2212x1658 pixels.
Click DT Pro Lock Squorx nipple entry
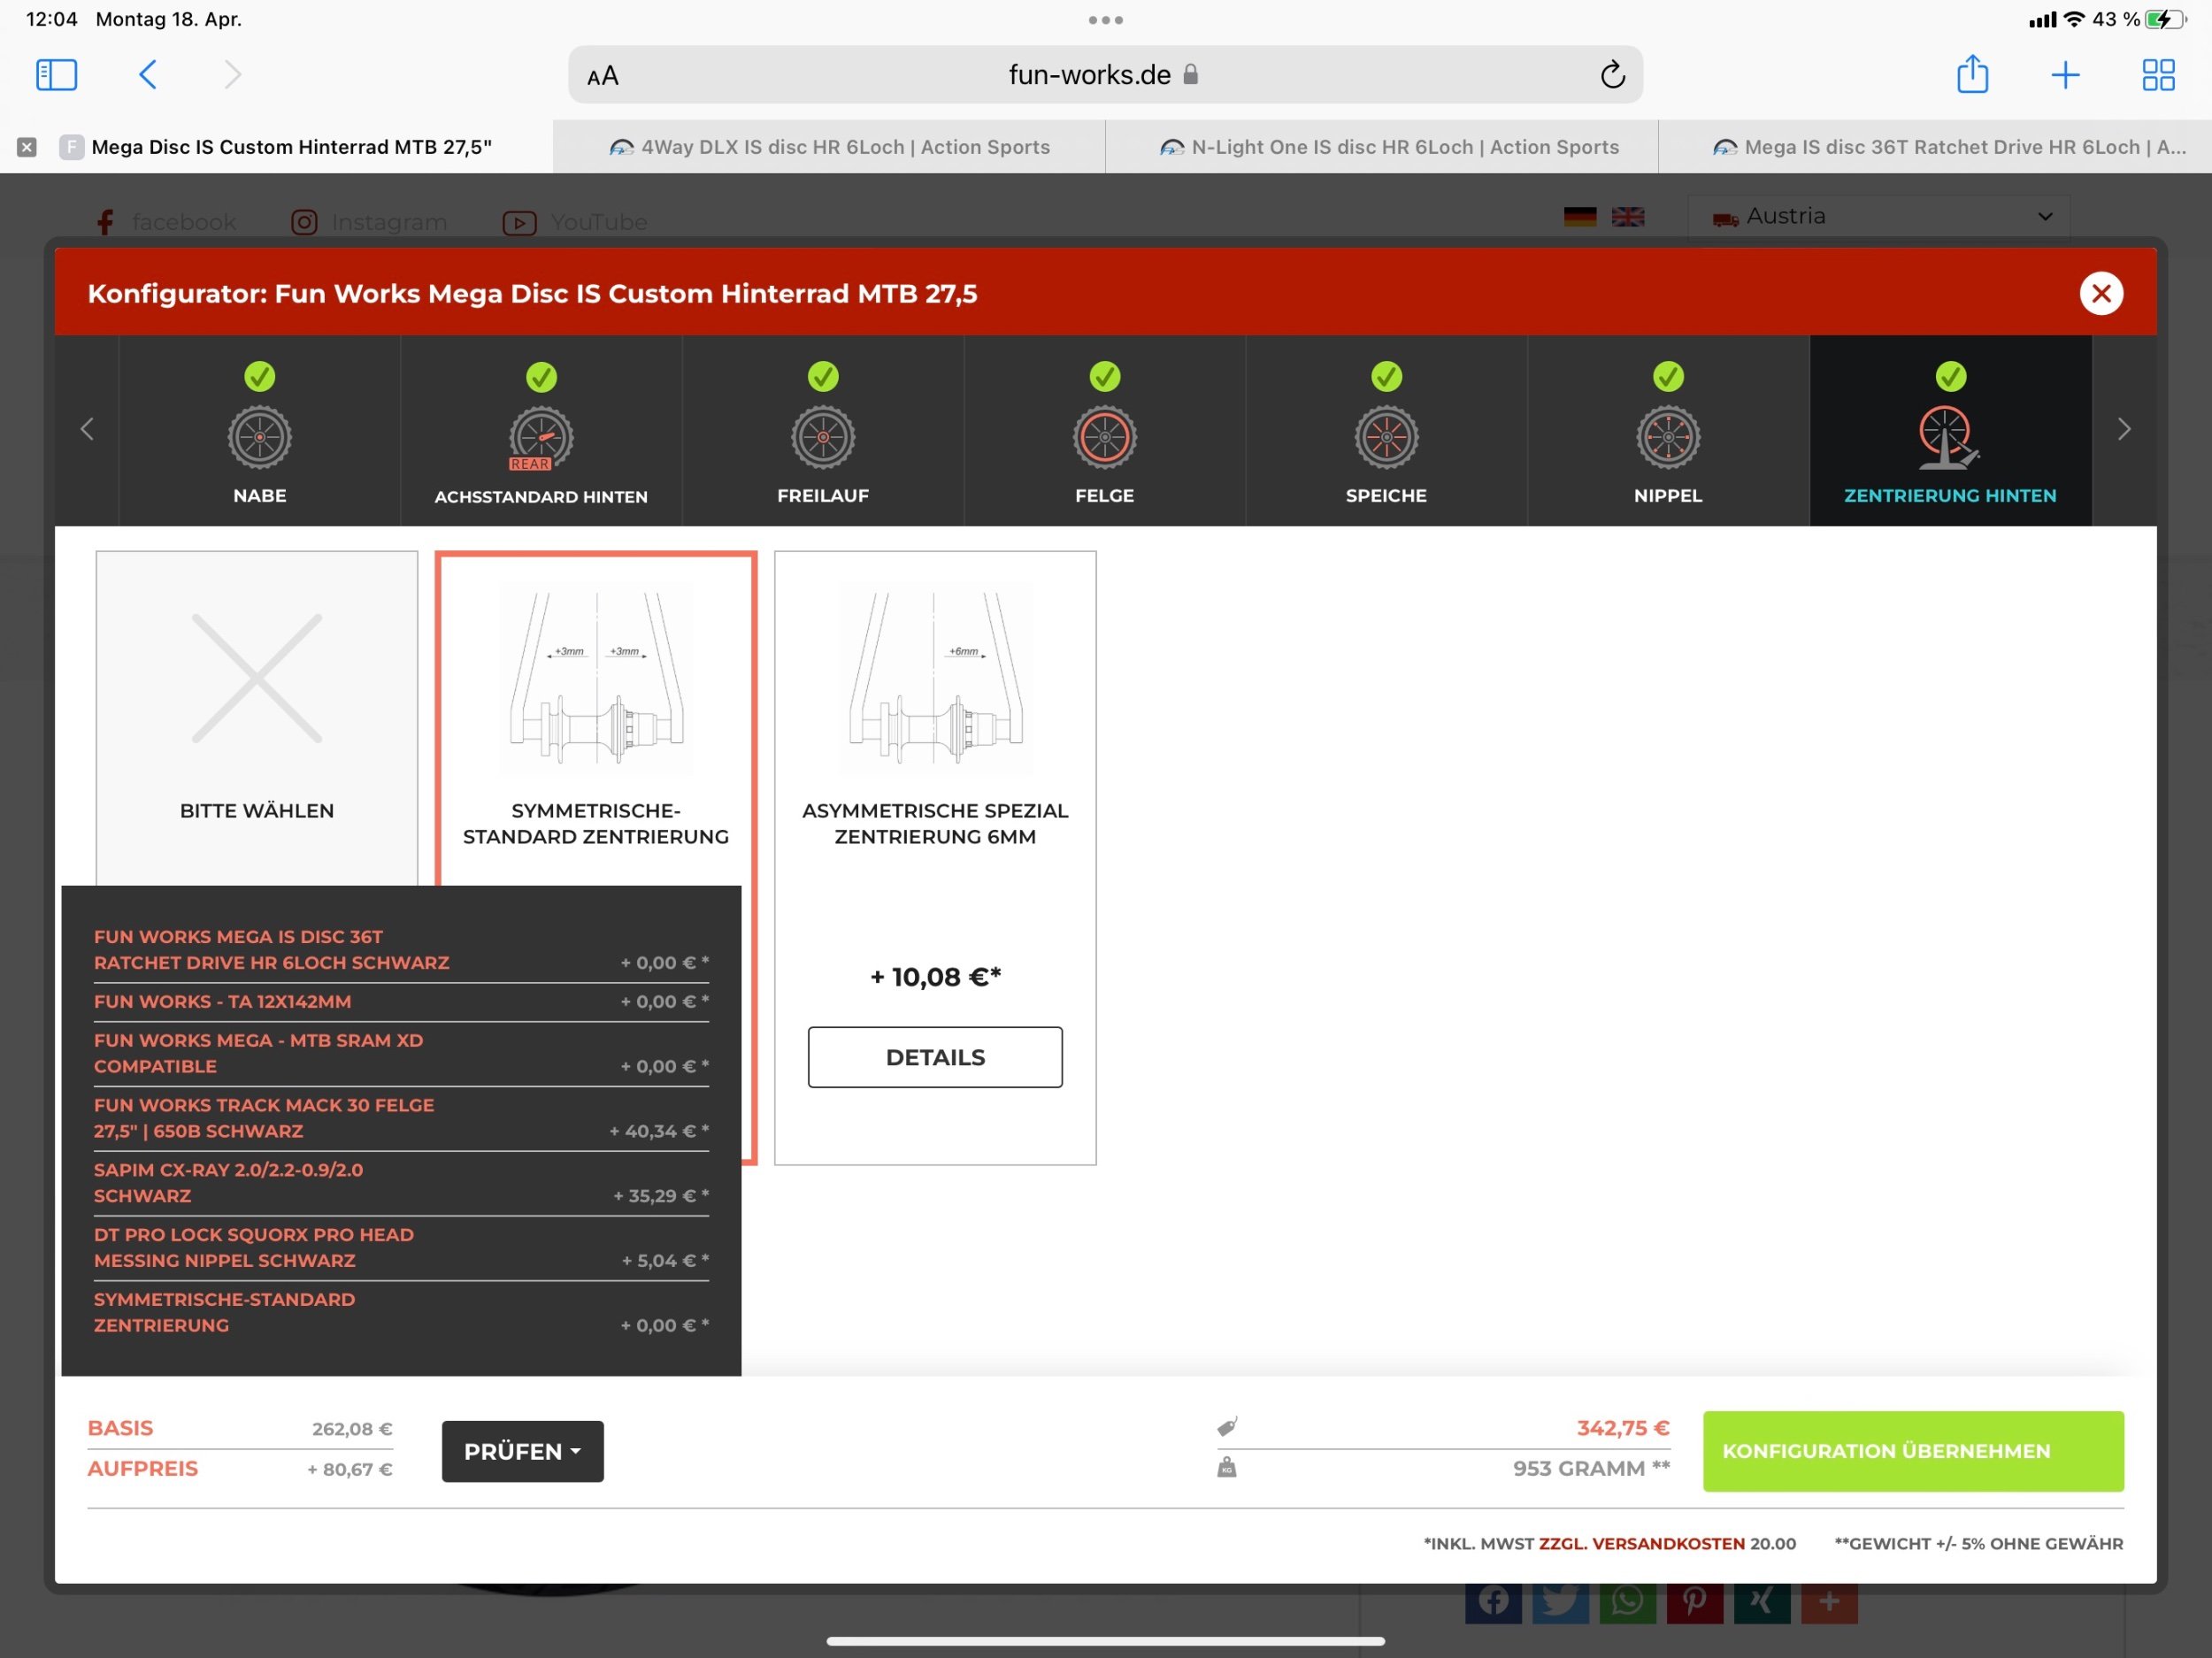click(x=401, y=1248)
